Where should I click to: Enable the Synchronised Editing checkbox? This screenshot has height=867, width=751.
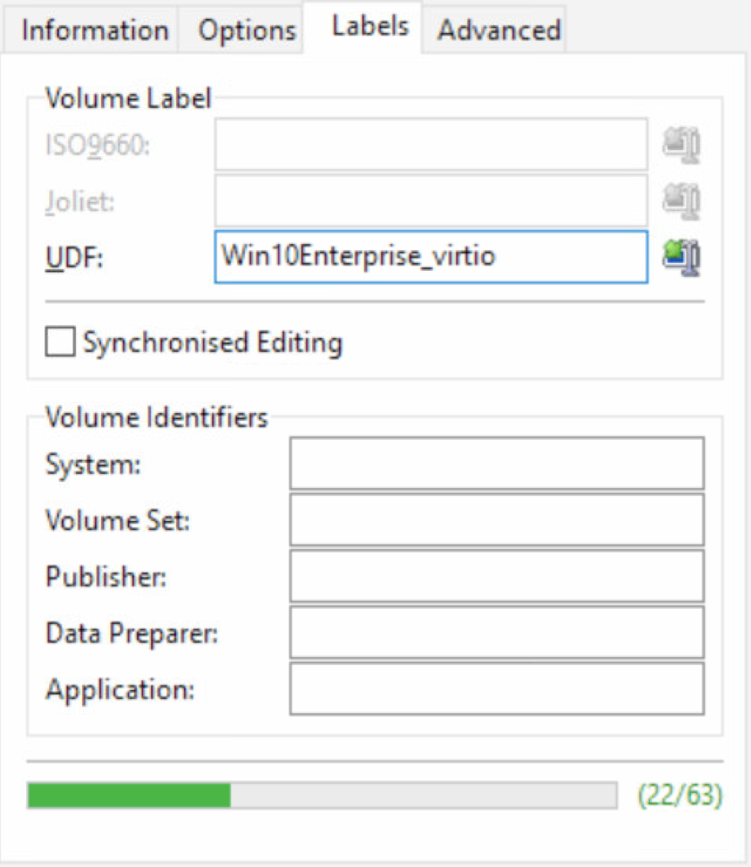[60, 342]
